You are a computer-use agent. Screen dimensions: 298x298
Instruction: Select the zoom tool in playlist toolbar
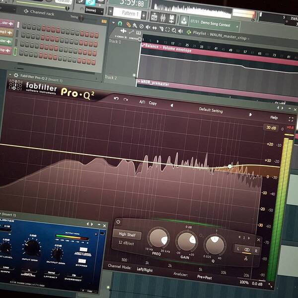174,30
